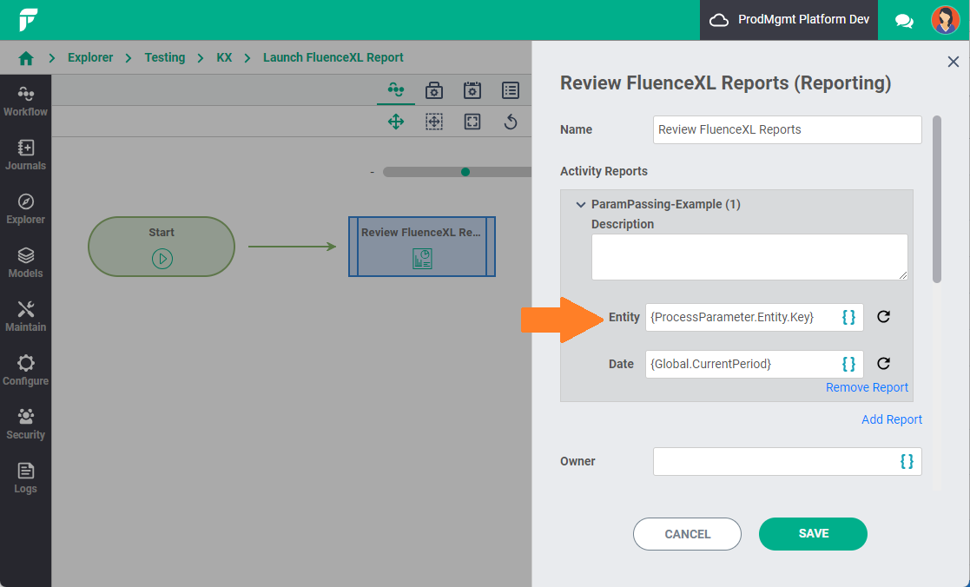The image size is (970, 587).
Task: Click the Fluence logo icon
Action: (x=28, y=20)
